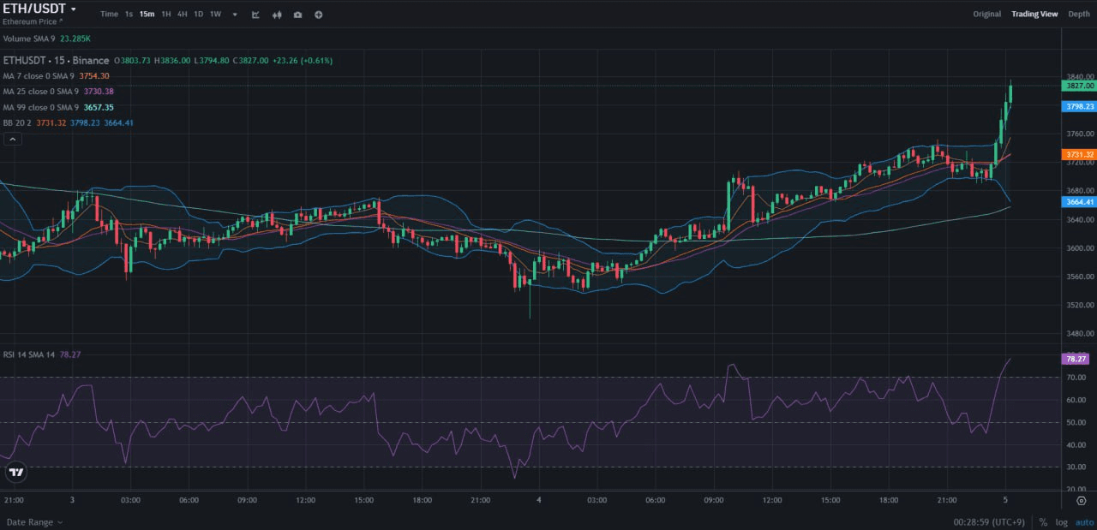The height and width of the screenshot is (530, 1097).
Task: Click the date 3 time axis label
Action: (x=72, y=500)
